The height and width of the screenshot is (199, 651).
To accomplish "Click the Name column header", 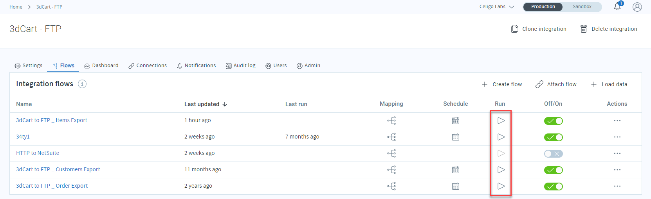I will 24,104.
